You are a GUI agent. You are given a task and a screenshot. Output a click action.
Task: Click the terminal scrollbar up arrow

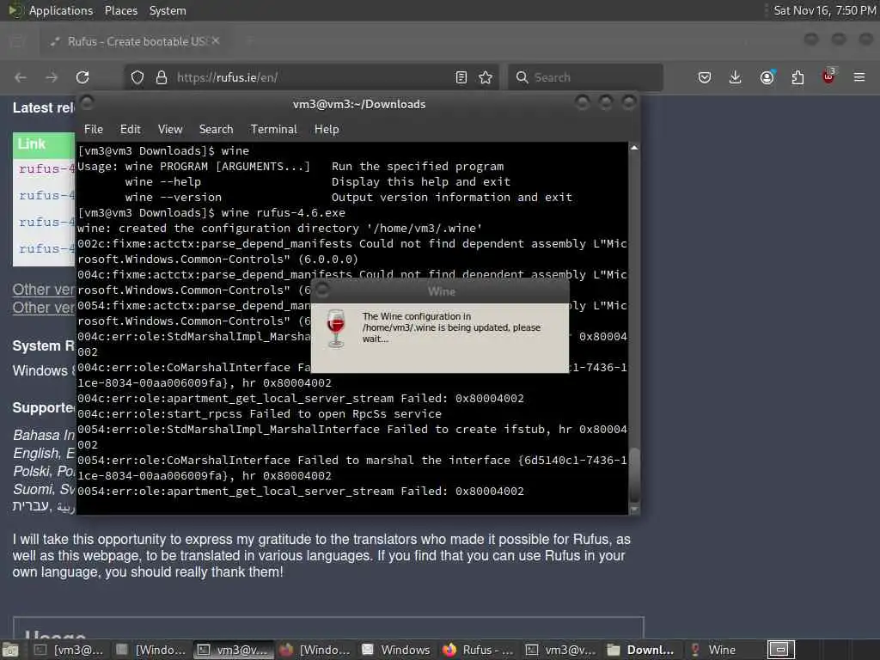[634, 148]
